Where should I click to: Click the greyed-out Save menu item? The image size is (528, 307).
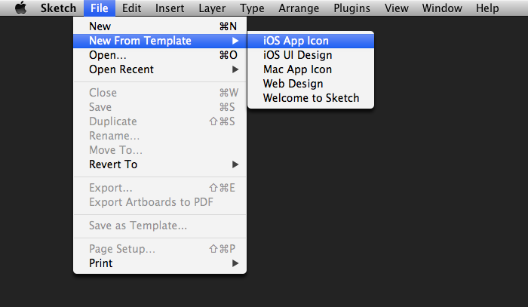[x=160, y=107]
